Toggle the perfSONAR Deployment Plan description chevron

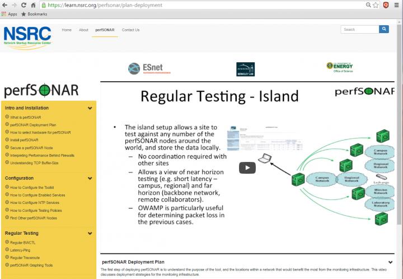click(x=390, y=262)
